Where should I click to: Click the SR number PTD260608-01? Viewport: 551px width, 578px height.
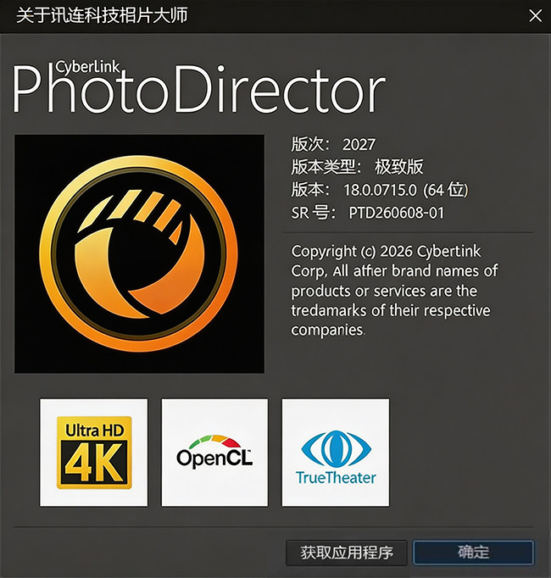397,213
